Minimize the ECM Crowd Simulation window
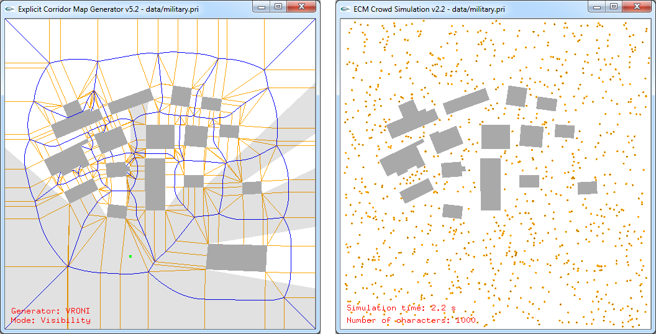The height and width of the screenshot is (334, 656). (x=597, y=6)
